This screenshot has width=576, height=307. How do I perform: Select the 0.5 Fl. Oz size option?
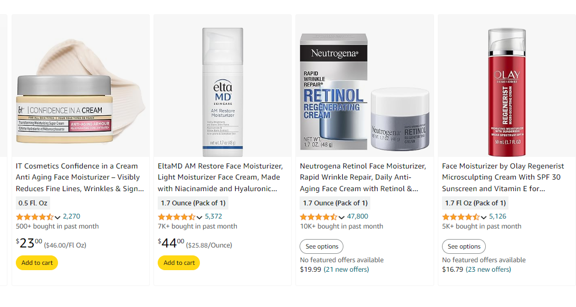[x=33, y=203]
